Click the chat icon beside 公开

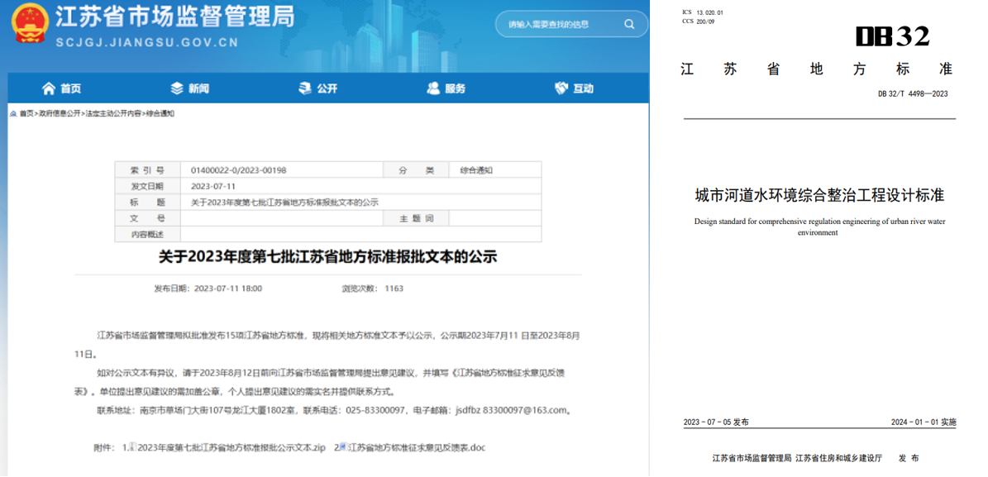pyautogui.click(x=306, y=88)
